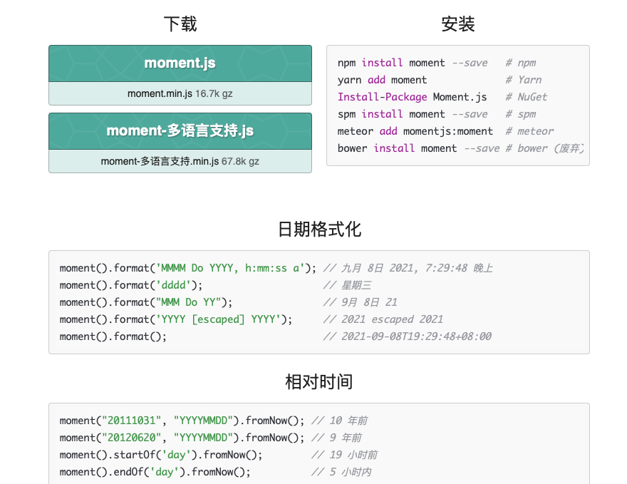Screen dimensions: 627x484
Task: Click the format('dddd') code line
Action: [131, 285]
